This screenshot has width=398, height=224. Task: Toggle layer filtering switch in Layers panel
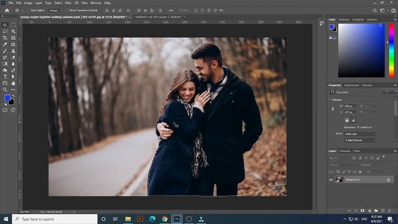[384, 157]
